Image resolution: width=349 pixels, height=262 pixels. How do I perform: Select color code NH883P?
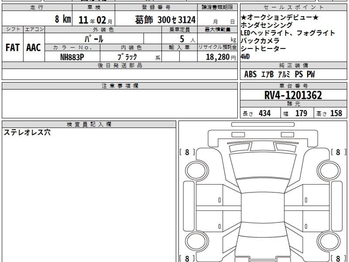tap(72, 57)
